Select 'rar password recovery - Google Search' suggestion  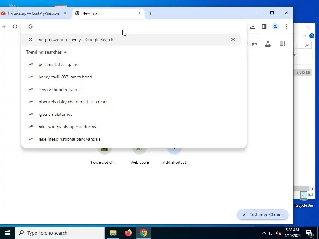pyautogui.click(x=131, y=40)
